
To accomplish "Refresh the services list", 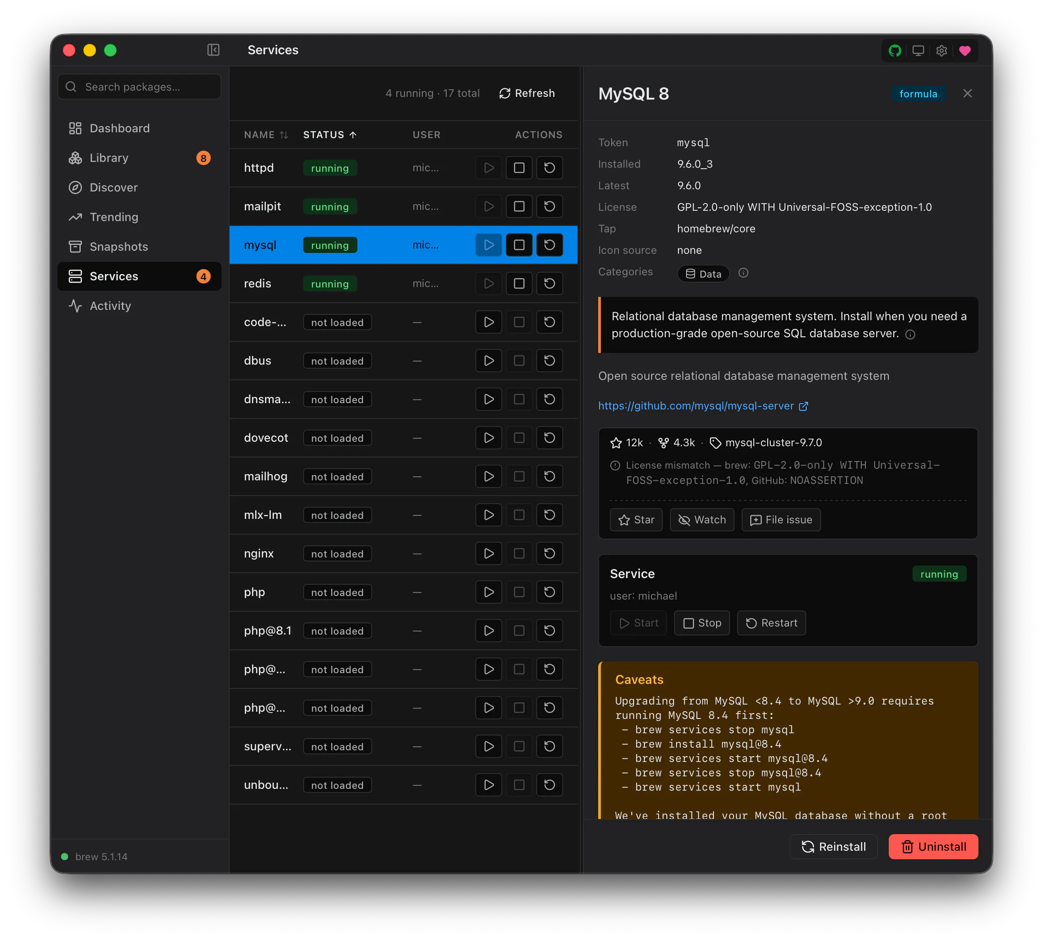I will click(x=527, y=93).
